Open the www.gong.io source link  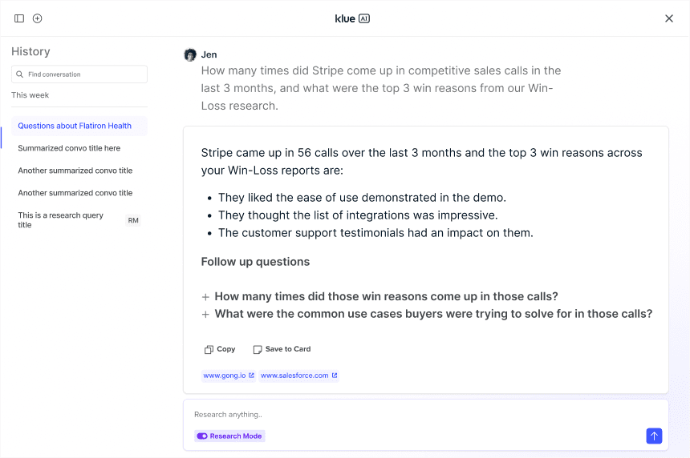pos(229,376)
